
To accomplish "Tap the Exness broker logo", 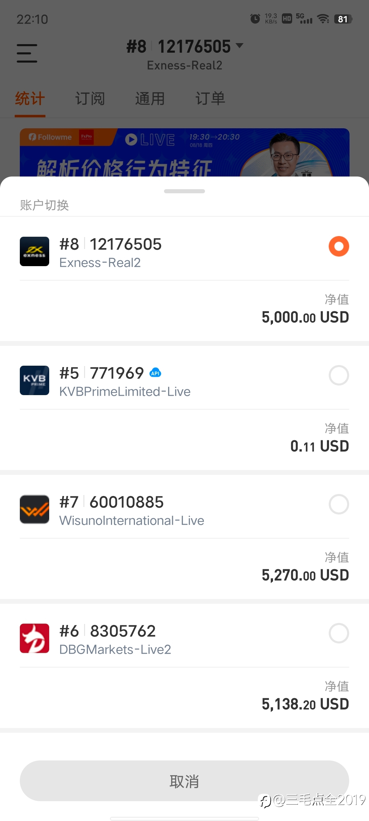I will tap(35, 251).
